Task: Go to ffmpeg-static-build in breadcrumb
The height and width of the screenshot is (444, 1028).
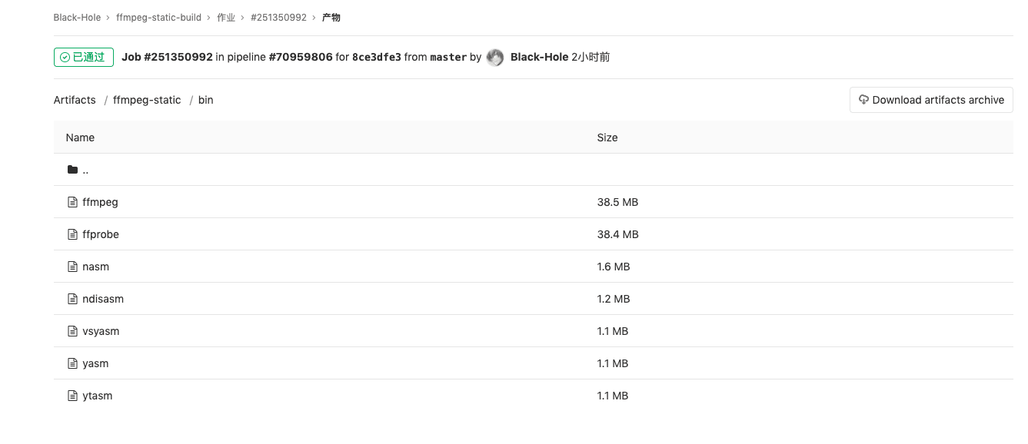Action: pos(158,17)
